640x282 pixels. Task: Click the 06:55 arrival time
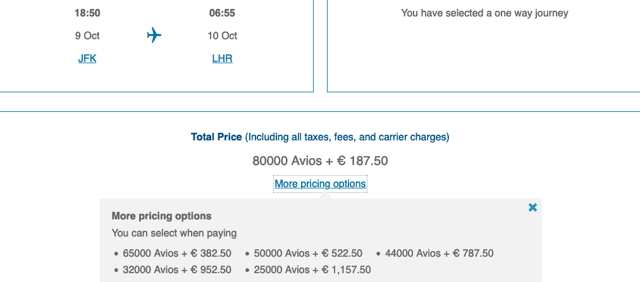coord(222,13)
